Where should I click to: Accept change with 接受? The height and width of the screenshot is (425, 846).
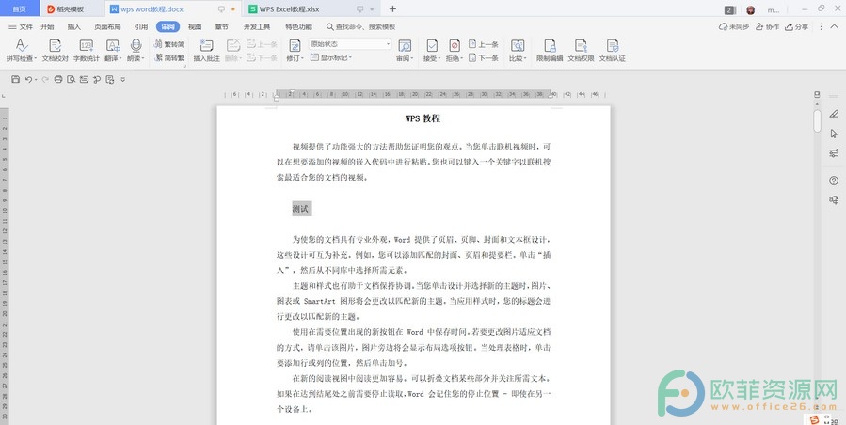[432, 51]
